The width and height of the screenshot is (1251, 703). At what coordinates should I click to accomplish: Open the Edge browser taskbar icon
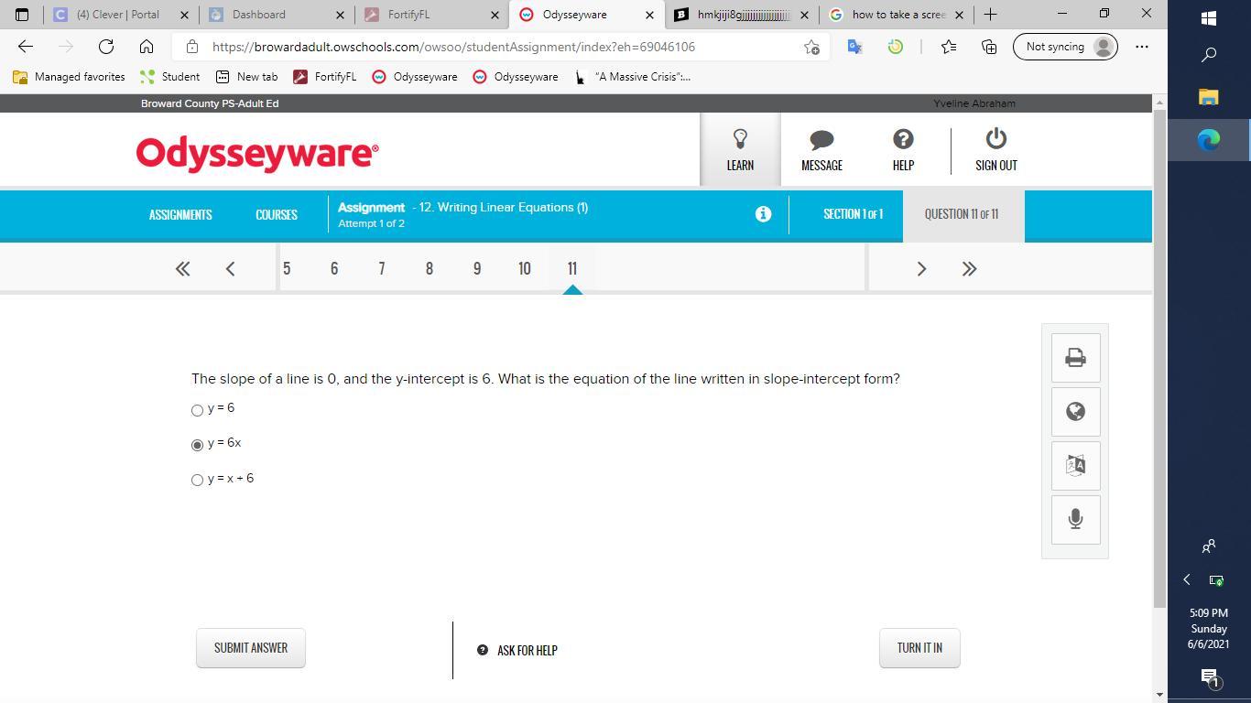1209,139
